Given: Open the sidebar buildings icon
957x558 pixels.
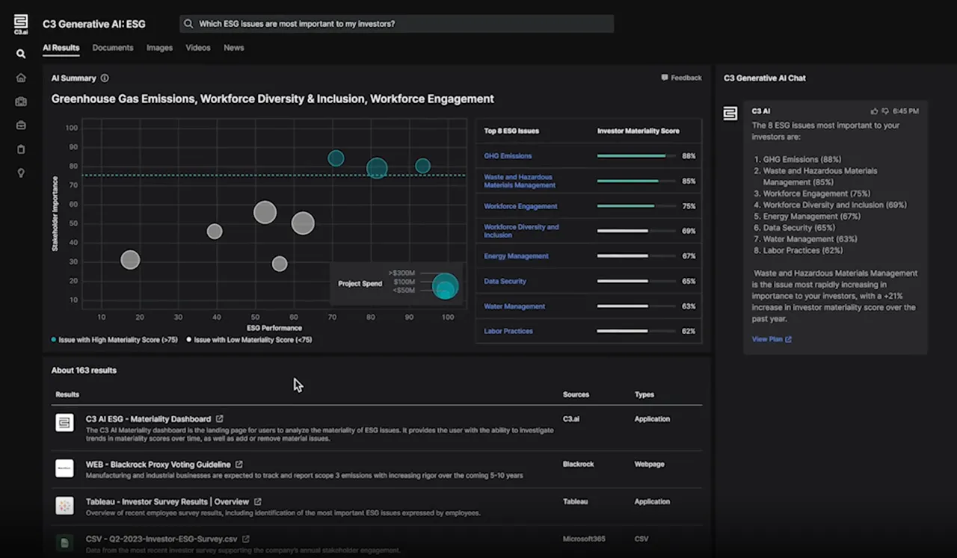Looking at the screenshot, I should (21, 102).
